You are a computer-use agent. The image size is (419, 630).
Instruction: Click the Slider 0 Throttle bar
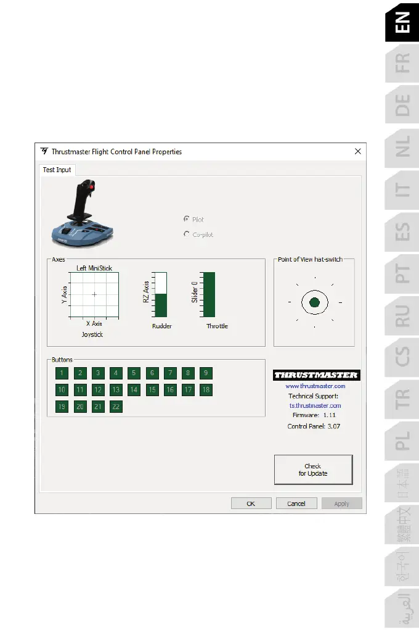(209, 295)
